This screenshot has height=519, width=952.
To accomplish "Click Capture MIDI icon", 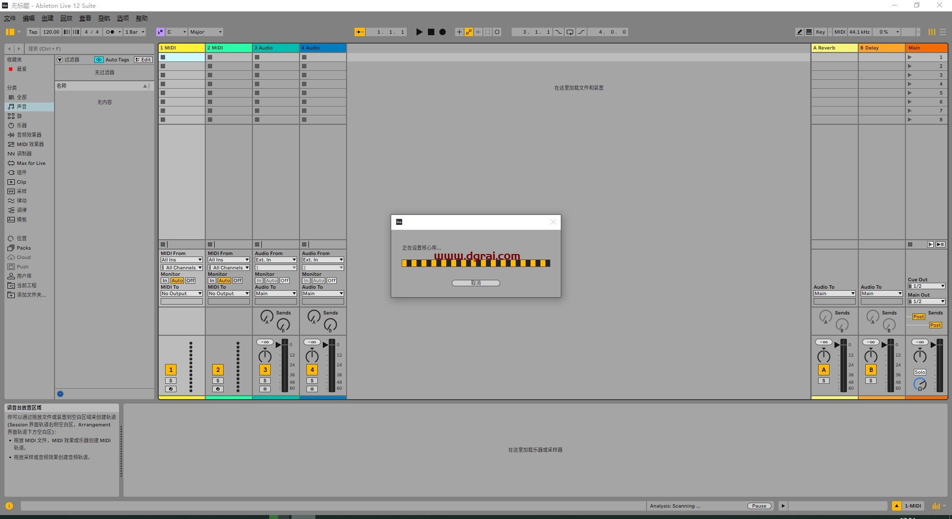I will (487, 32).
